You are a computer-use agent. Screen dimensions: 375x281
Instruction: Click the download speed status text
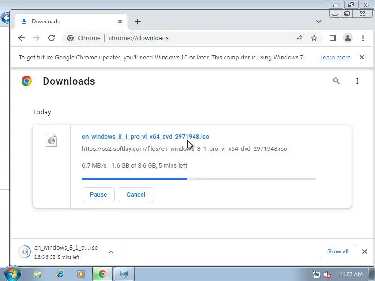pos(135,165)
